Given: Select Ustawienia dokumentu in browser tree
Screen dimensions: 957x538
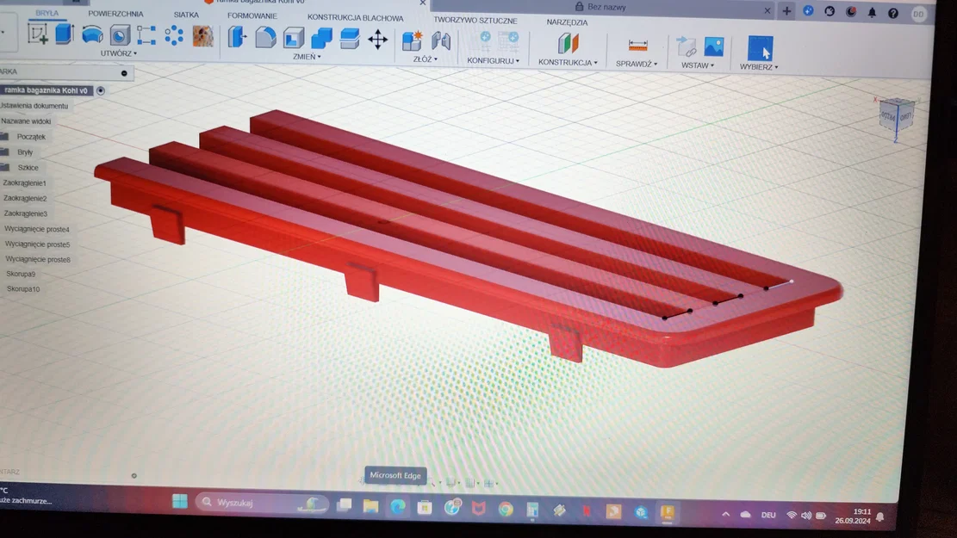Looking at the screenshot, I should point(34,106).
